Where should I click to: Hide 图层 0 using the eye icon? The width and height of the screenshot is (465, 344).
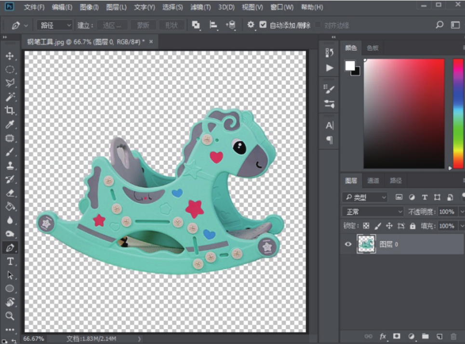click(x=348, y=244)
